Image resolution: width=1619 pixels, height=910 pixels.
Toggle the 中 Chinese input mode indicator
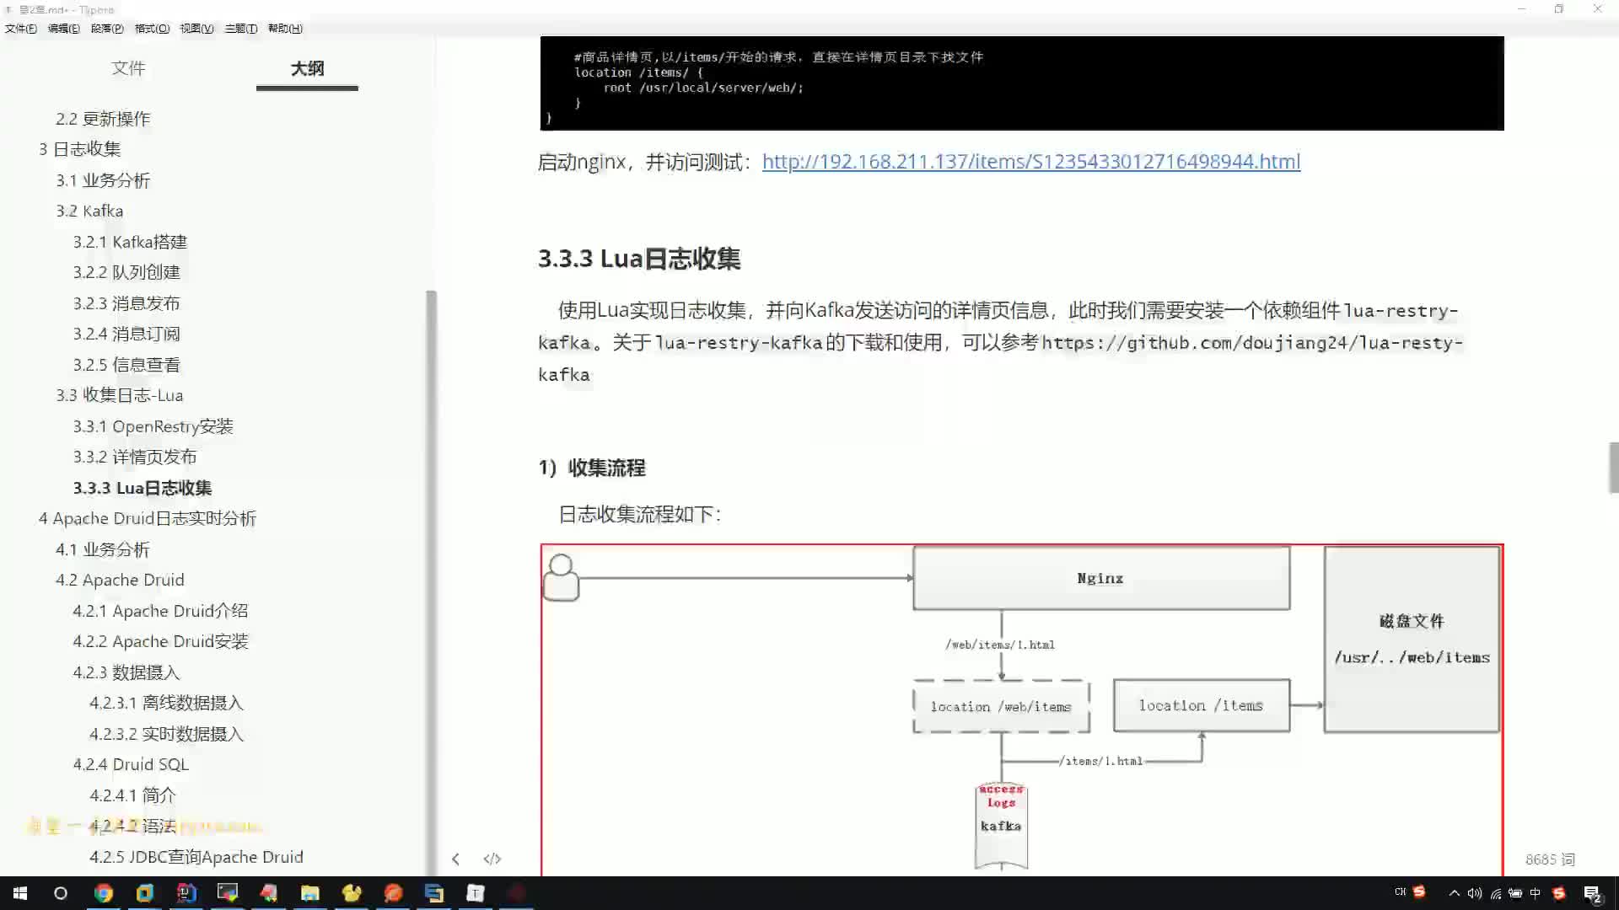(1536, 893)
